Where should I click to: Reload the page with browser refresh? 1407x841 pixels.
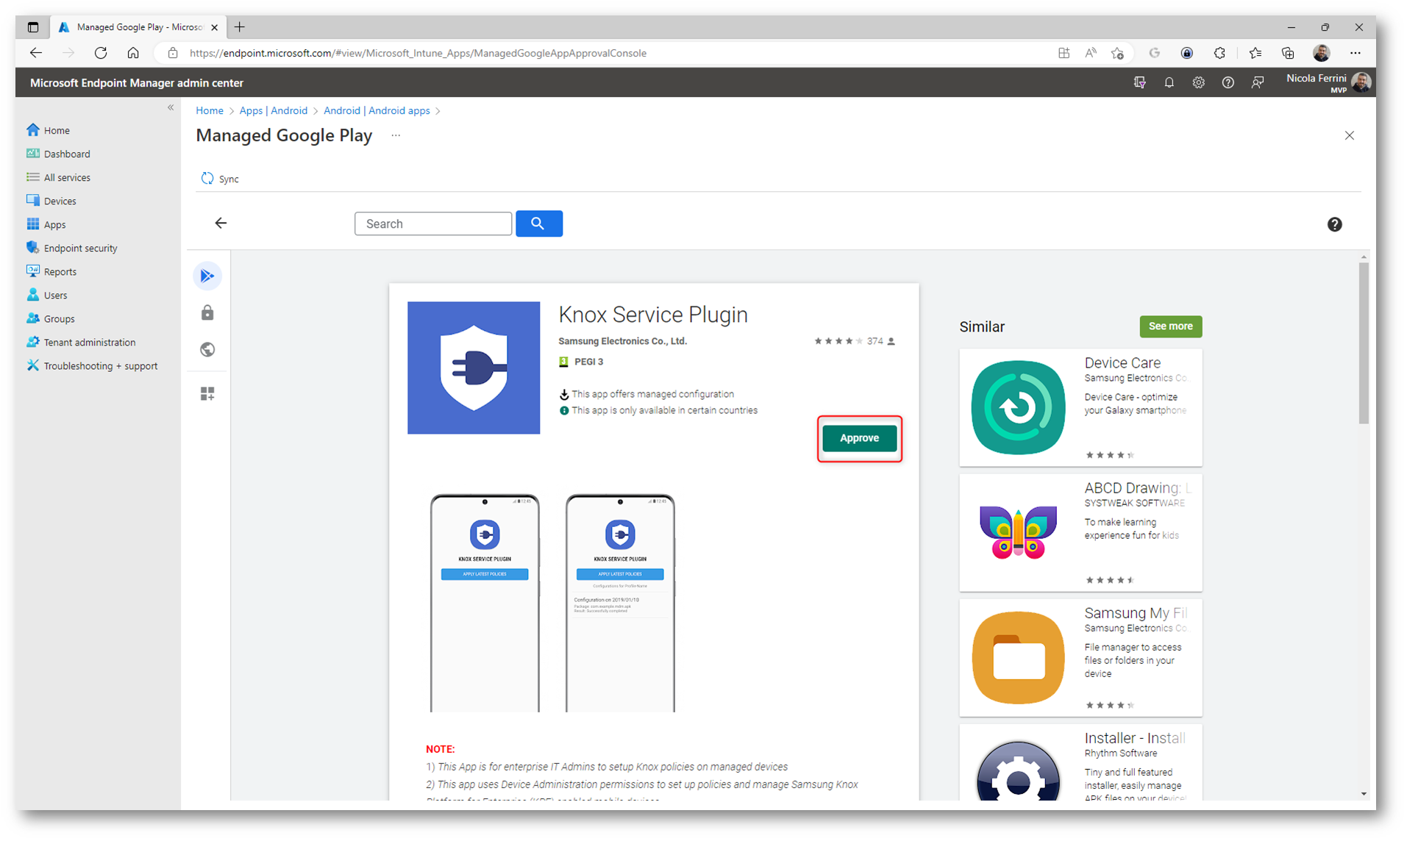(x=101, y=53)
